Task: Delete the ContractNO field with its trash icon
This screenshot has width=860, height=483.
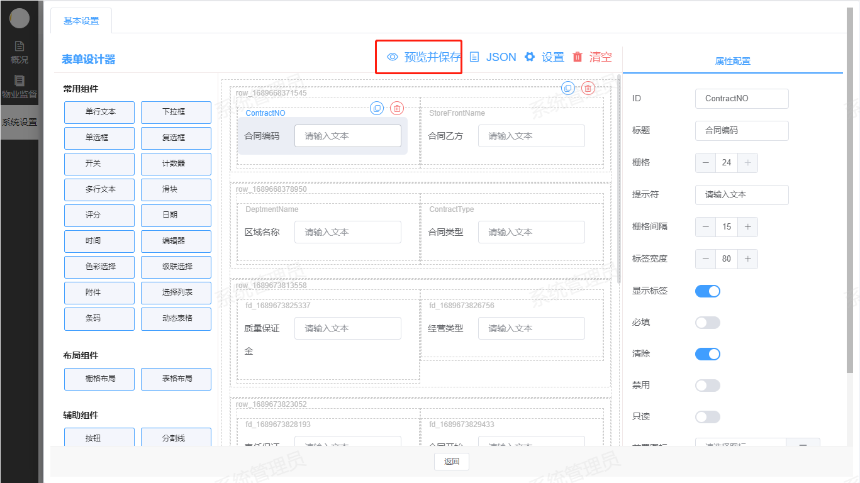Action: tap(397, 108)
